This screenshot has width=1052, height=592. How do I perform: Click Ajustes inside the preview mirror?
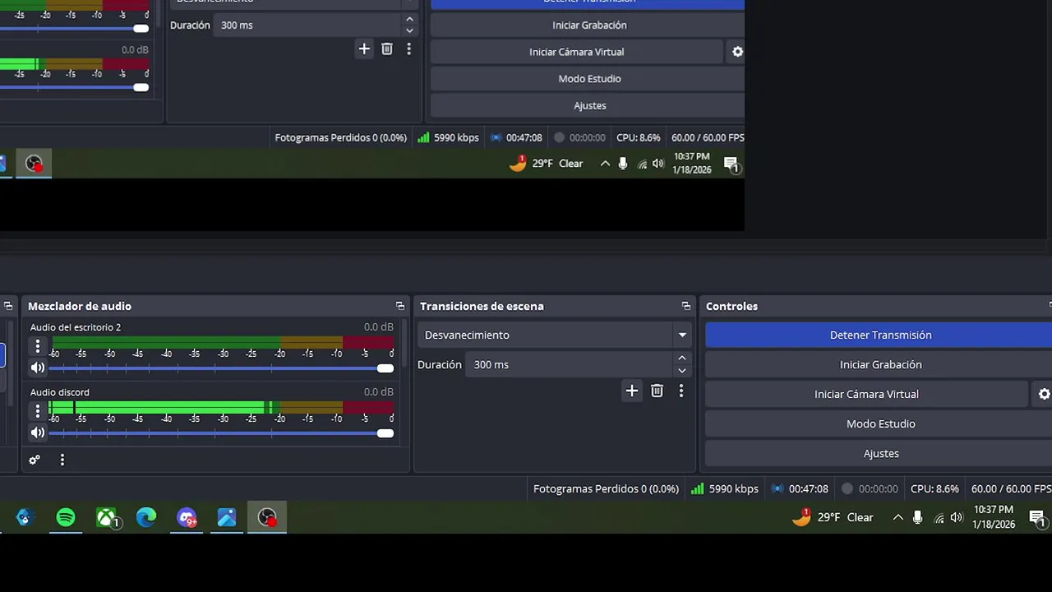coord(589,105)
